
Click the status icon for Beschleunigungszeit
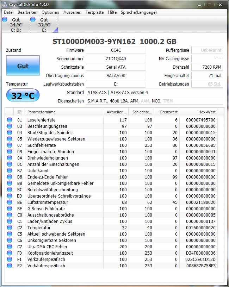pos(10,126)
